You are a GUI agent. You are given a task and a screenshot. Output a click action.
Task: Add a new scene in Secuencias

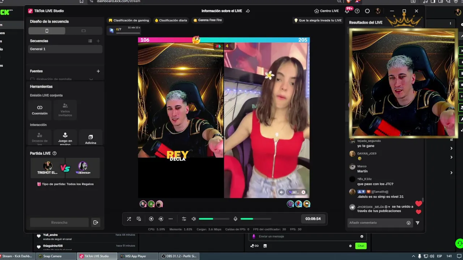[98, 41]
